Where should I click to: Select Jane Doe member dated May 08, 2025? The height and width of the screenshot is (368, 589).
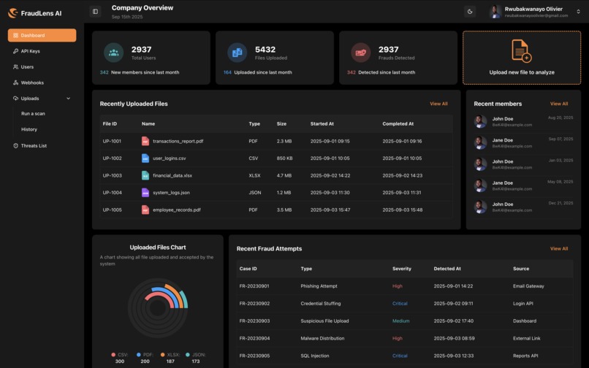(523, 185)
